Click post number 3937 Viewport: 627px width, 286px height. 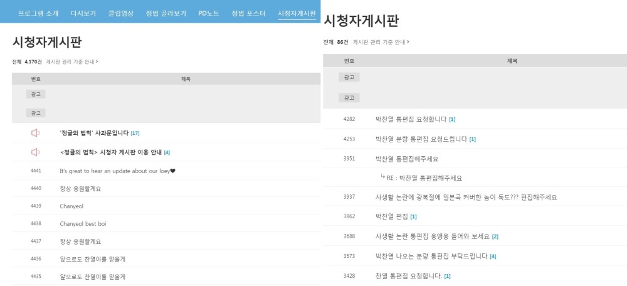tap(349, 197)
